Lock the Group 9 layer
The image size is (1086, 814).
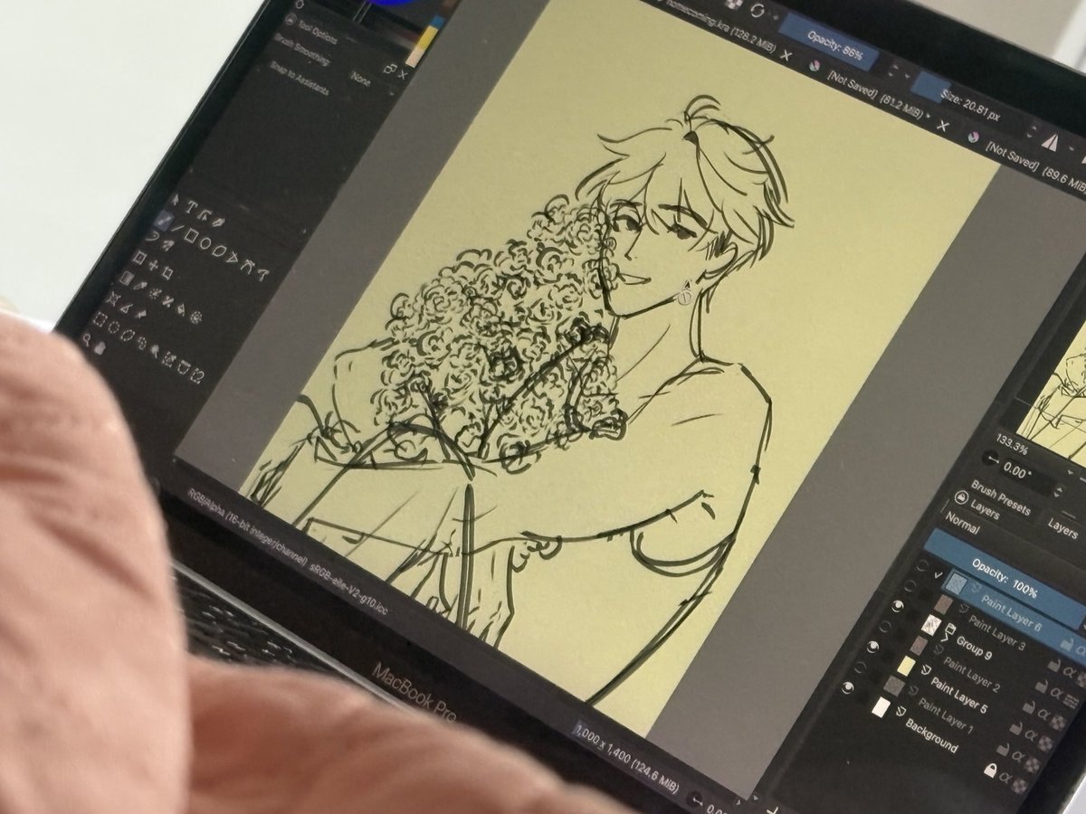pos(1042,686)
